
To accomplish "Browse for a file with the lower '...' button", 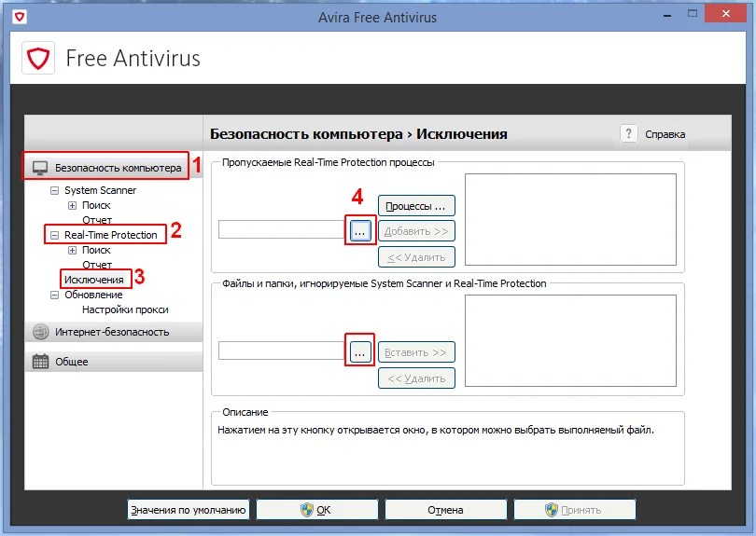I will click(x=360, y=351).
